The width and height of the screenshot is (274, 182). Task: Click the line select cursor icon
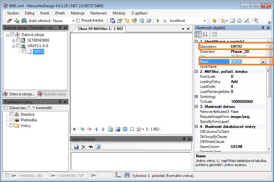(247, 21)
